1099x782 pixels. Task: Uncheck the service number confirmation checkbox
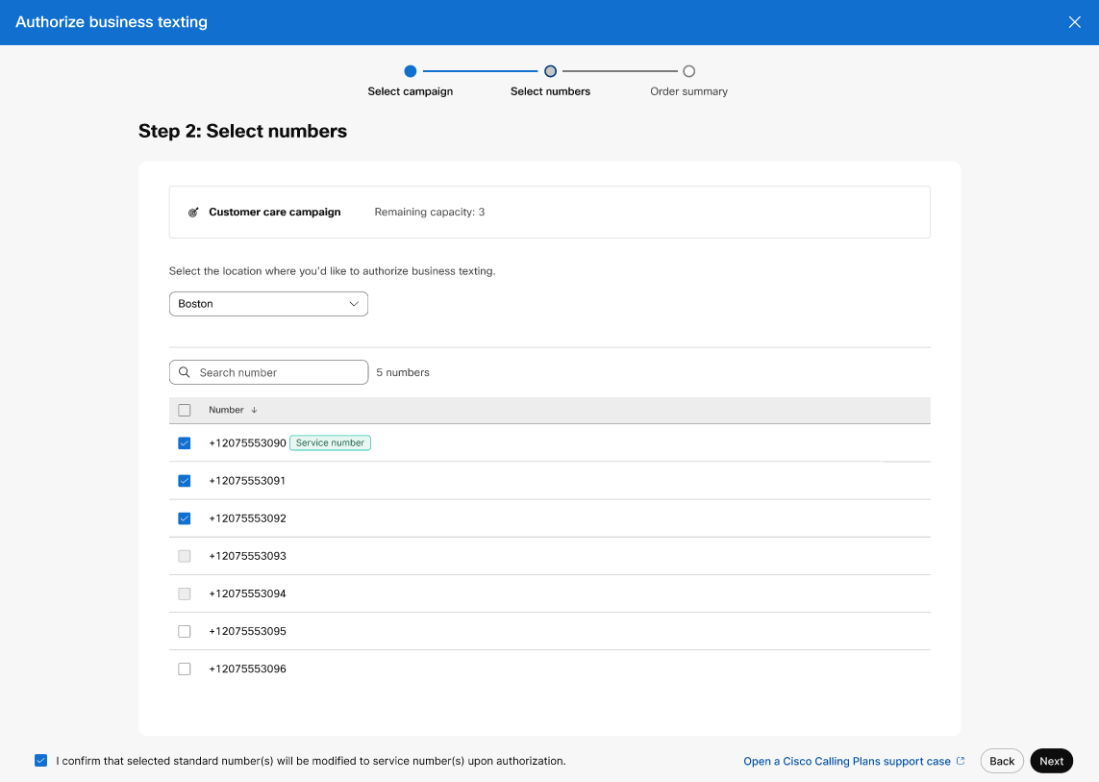pos(40,761)
